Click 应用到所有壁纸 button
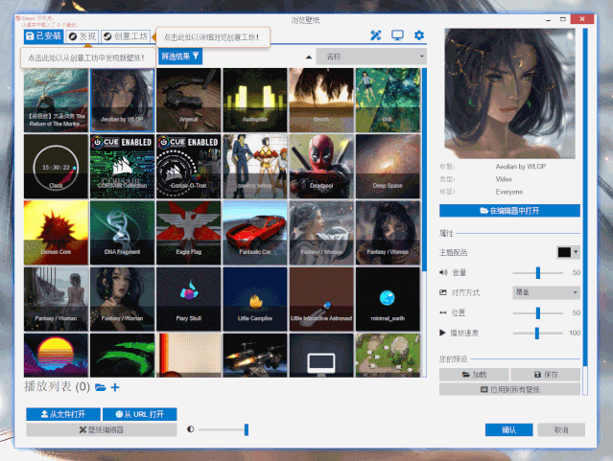This screenshot has height=461, width=613. (509, 389)
